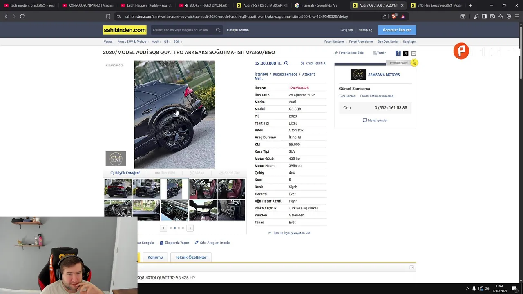
Task: Open Brave Rewards triangle icon
Action: [x=403, y=16]
